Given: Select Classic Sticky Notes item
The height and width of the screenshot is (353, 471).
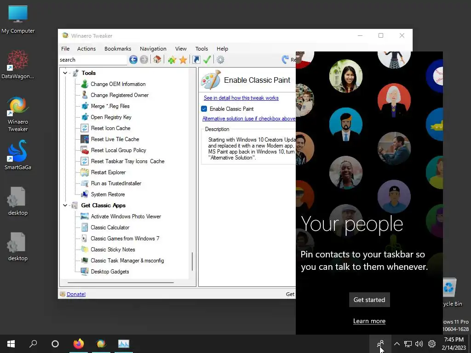Looking at the screenshot, I should 113,250.
